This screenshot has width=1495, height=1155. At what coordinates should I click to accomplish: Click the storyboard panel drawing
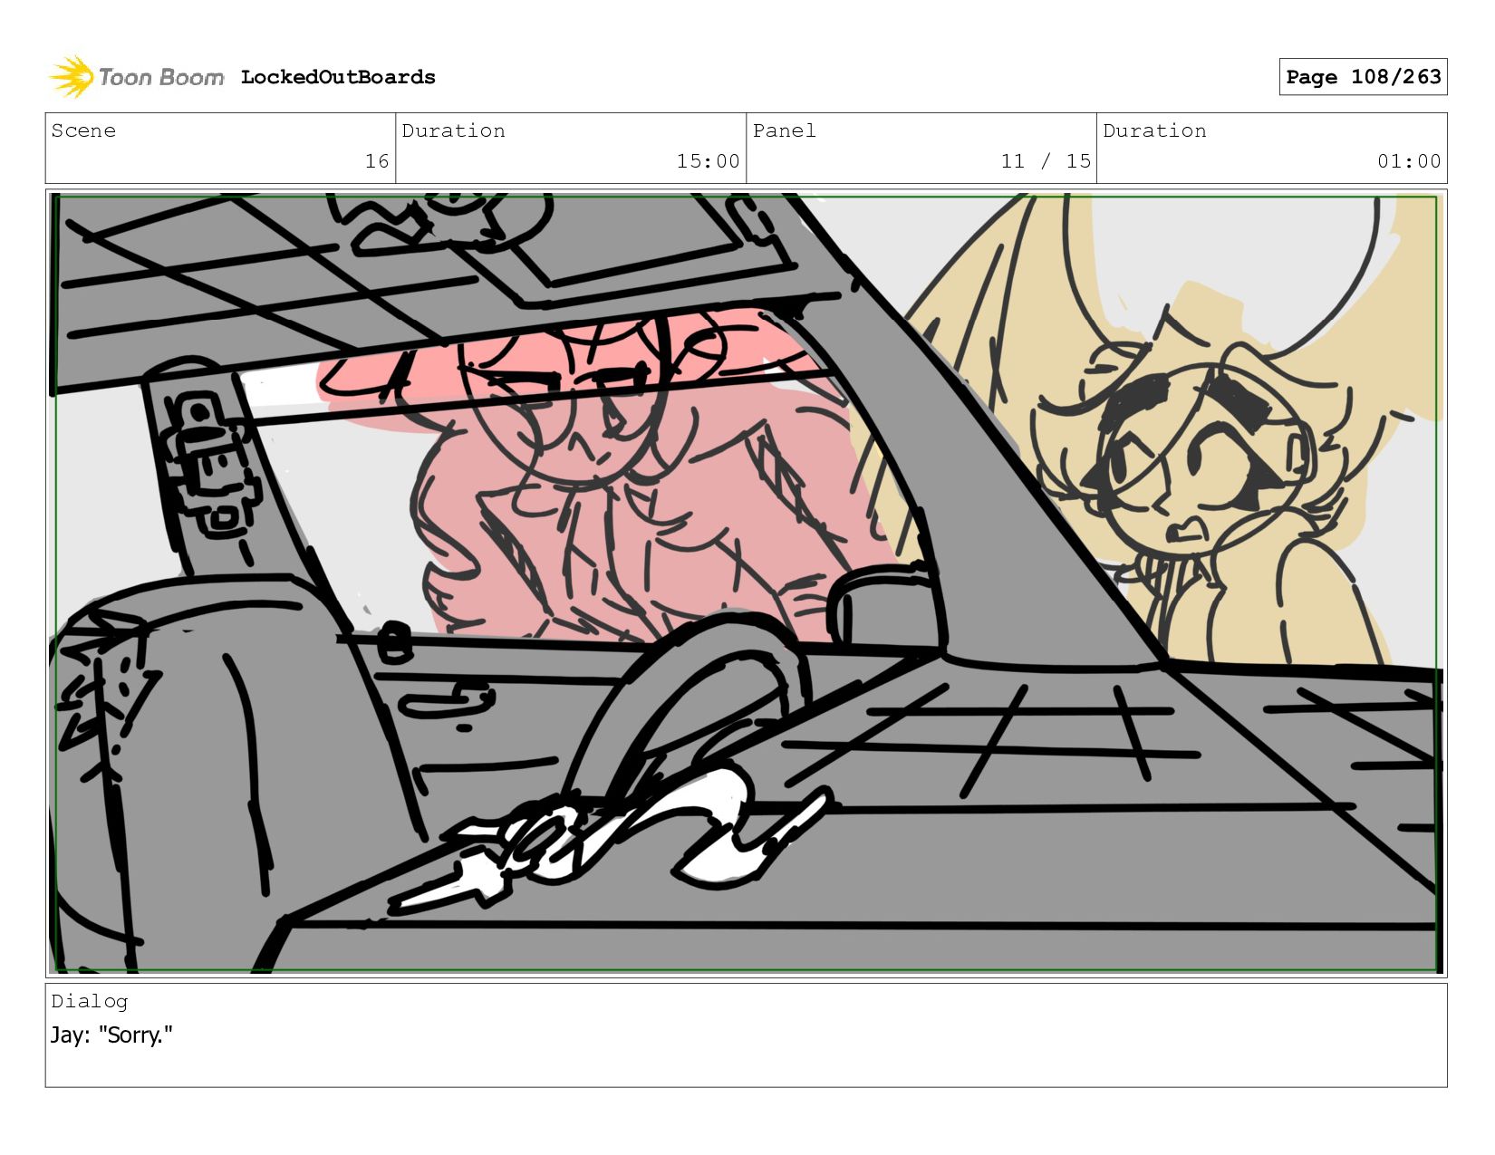[747, 583]
